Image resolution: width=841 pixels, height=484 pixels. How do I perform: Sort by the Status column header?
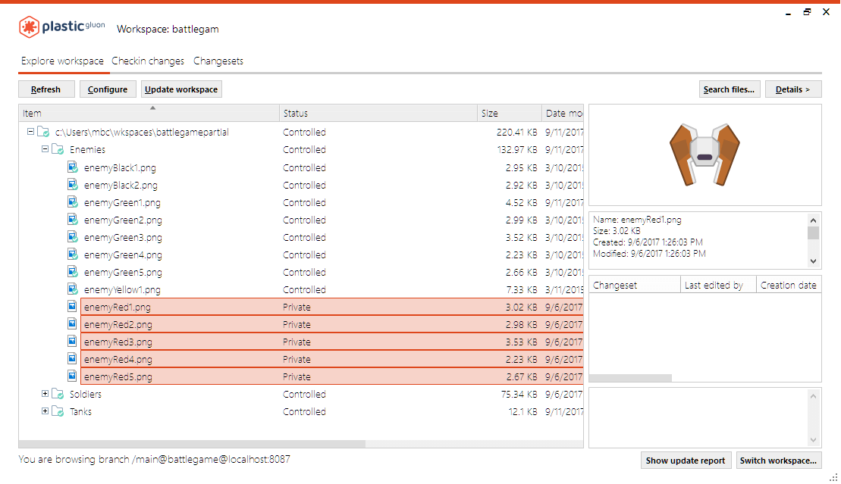click(x=378, y=113)
